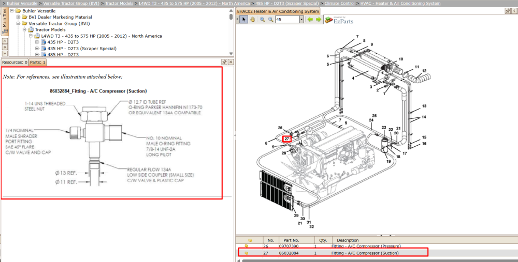The image size is (518, 262).
Task: Click the up arrow below Main Tree tab
Action: 5,41
